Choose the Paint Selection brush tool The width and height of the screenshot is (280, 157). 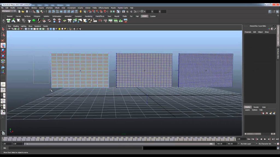(x=3, y=40)
